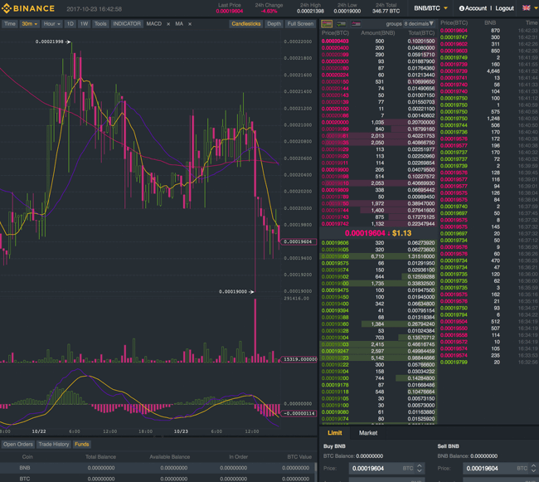Open the Account page

(x=476, y=8)
